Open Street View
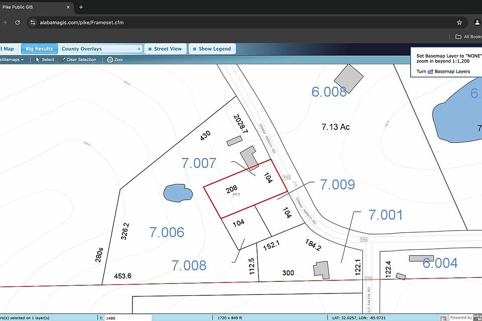The image size is (482, 321). 165,49
